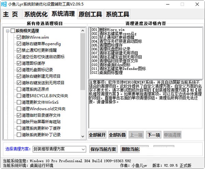Screen dimensions: 205x169
Task: Toggle 清除右键新建无用项目 checkbox
Action: point(19,76)
